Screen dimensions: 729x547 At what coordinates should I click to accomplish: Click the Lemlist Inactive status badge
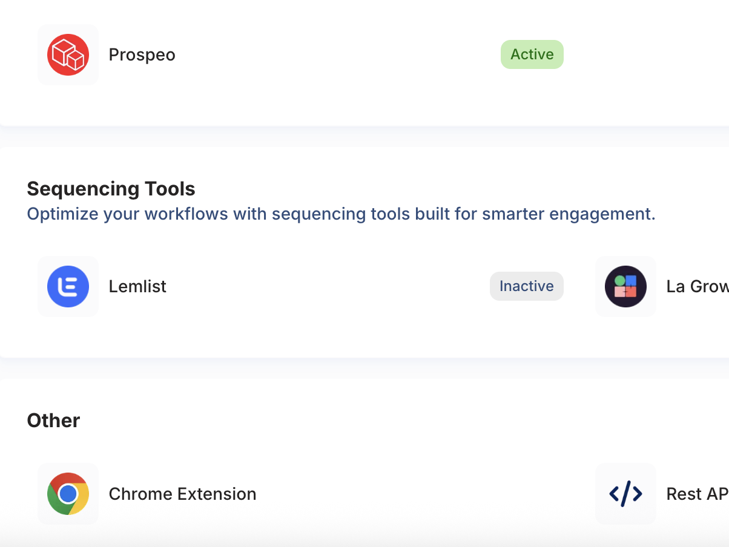click(526, 286)
